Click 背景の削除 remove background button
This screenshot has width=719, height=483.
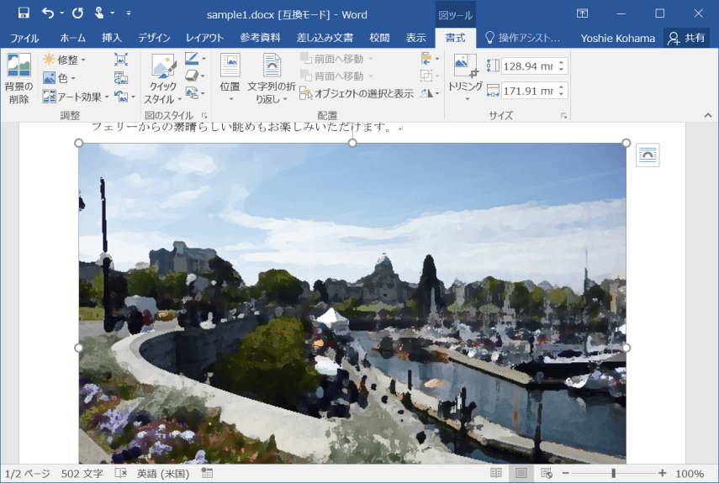19,78
